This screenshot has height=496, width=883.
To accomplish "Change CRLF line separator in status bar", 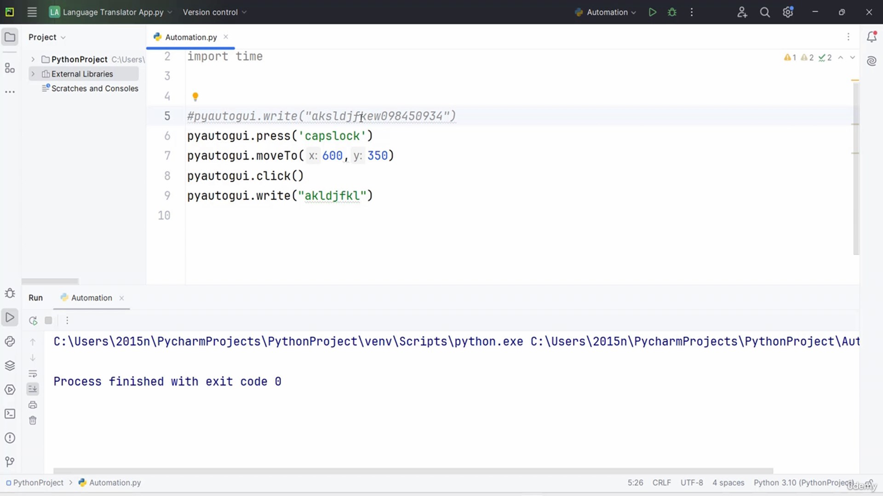I will (x=661, y=483).
